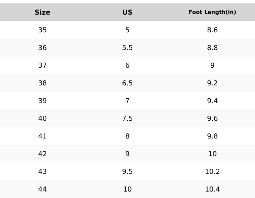The height and width of the screenshot is (198, 255).
Task: Click the 10.4 foot length value
Action: pos(212,189)
